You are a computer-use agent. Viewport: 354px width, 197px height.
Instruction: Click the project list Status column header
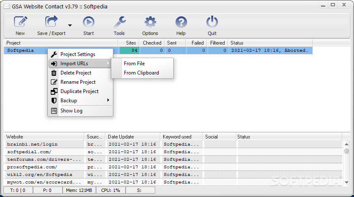tap(270, 43)
